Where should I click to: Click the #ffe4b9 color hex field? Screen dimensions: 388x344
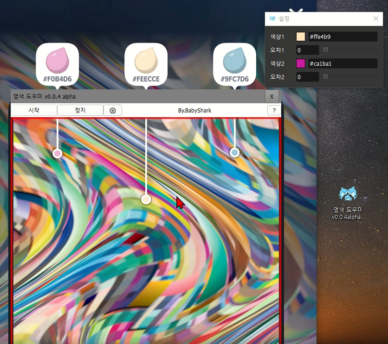343,37
